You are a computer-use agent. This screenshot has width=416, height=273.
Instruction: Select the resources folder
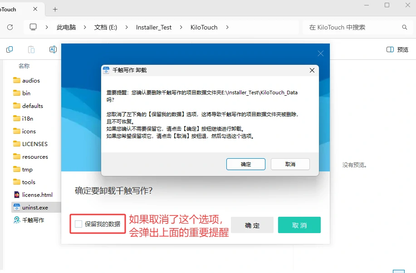tap(30, 157)
